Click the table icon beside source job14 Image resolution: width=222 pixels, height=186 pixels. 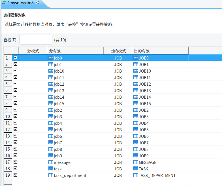point(50,97)
